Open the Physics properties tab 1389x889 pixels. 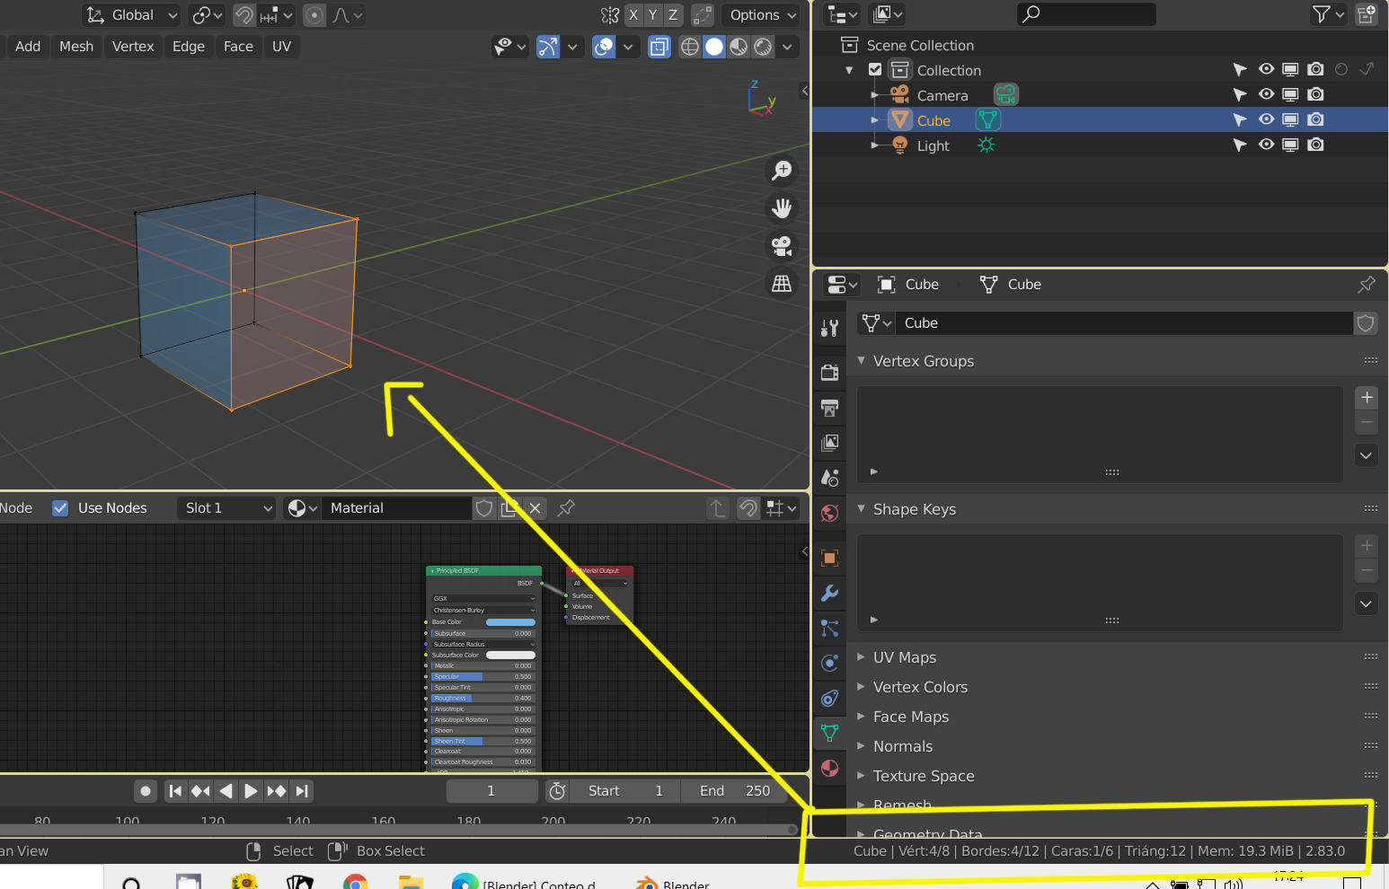[x=830, y=663]
